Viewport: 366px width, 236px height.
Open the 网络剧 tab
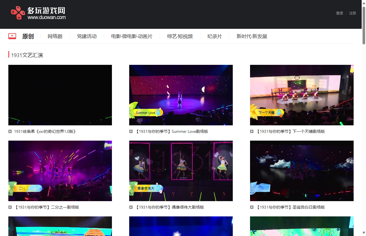tap(55, 36)
